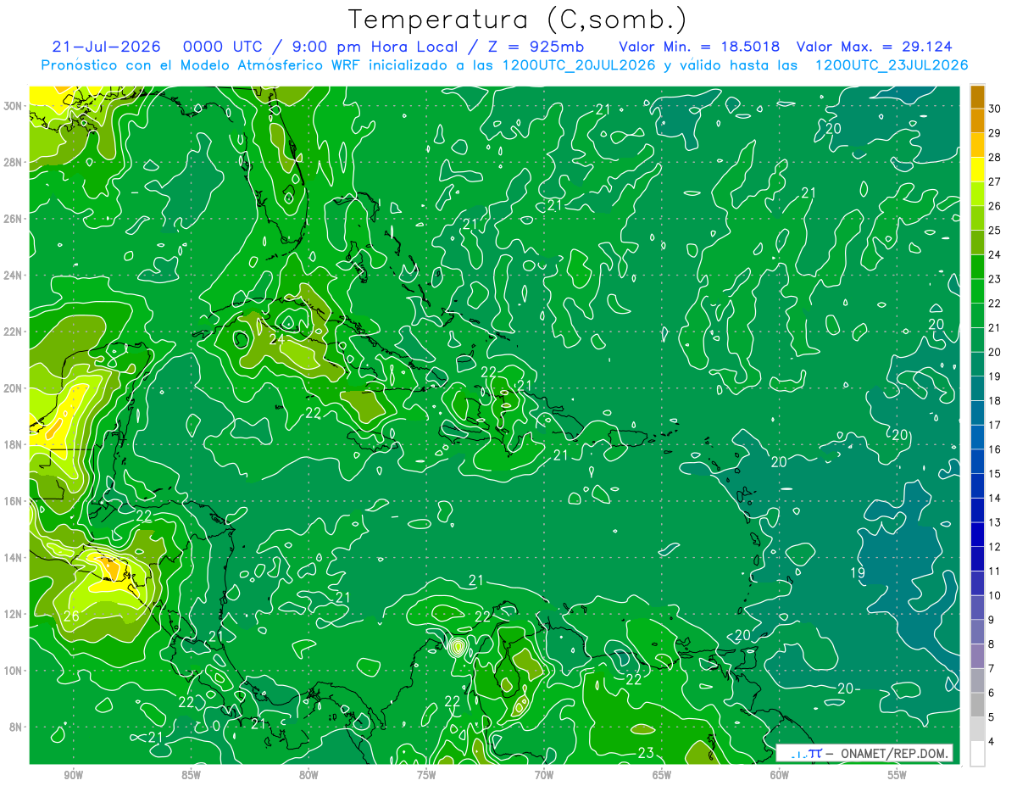Click the "23" contour label on the map

646,753
